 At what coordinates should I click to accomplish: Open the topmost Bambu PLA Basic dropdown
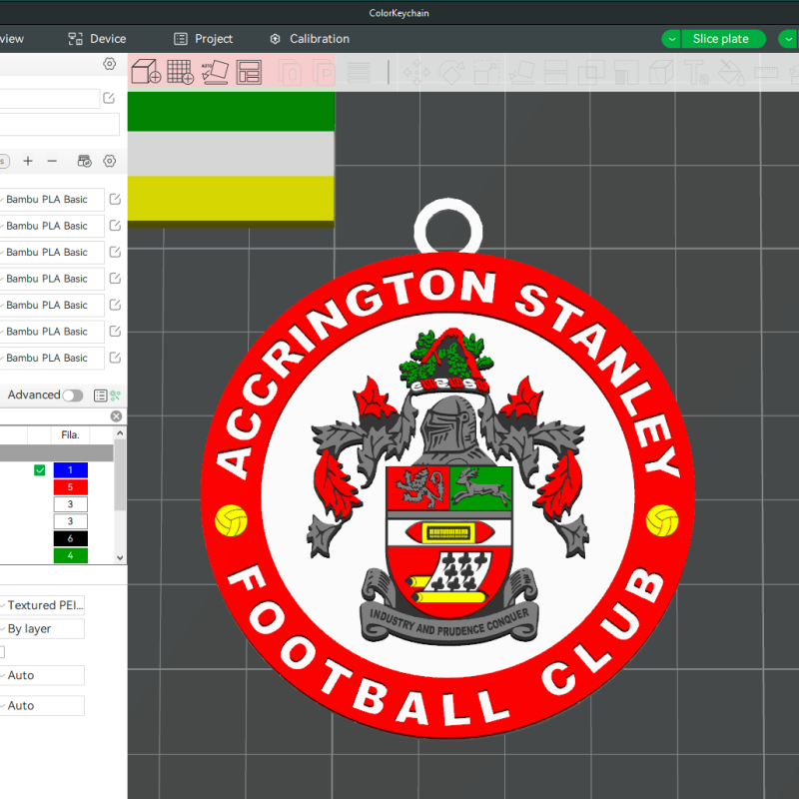(51, 199)
